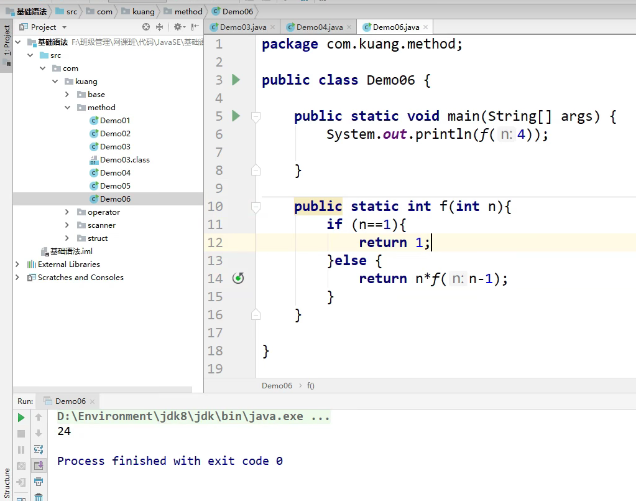Select 基础语法.iml file in project tree
This screenshot has height=501, width=636.
click(67, 251)
